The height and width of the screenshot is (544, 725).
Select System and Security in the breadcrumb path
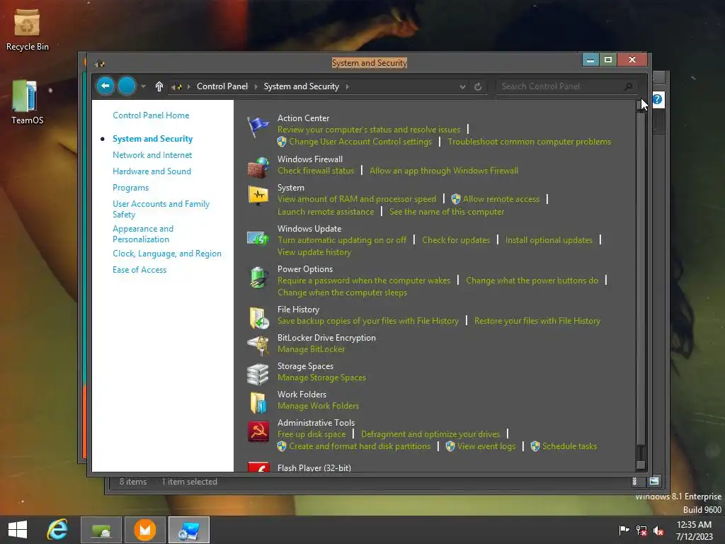(x=302, y=86)
